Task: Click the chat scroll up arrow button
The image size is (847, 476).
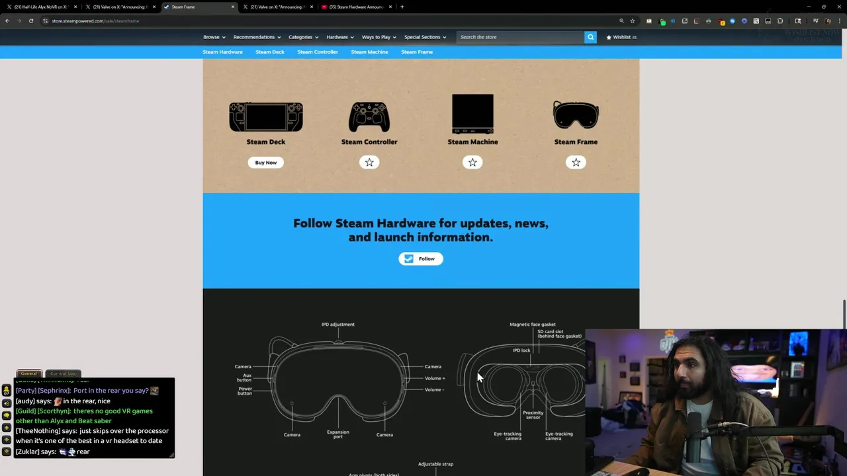Action: 7,428
